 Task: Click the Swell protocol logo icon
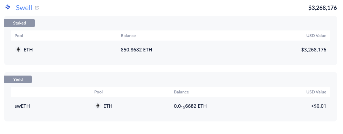click(8, 7)
